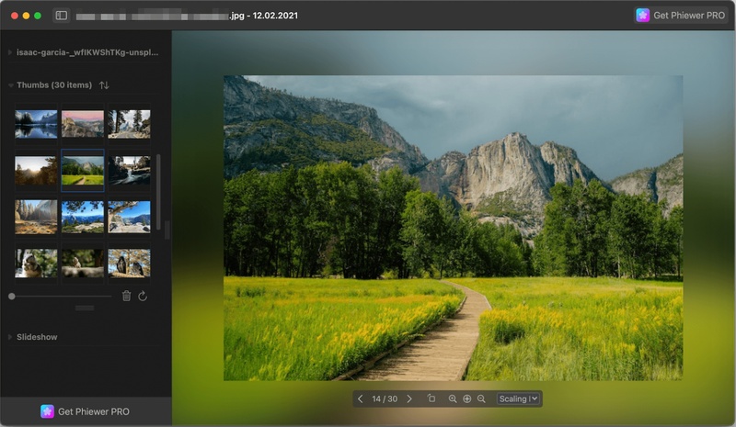
Task: Select the sunset forest thumbnail
Action: [36, 171]
